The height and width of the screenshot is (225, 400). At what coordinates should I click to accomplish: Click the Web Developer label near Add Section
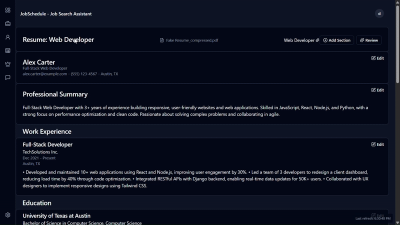pyautogui.click(x=299, y=40)
